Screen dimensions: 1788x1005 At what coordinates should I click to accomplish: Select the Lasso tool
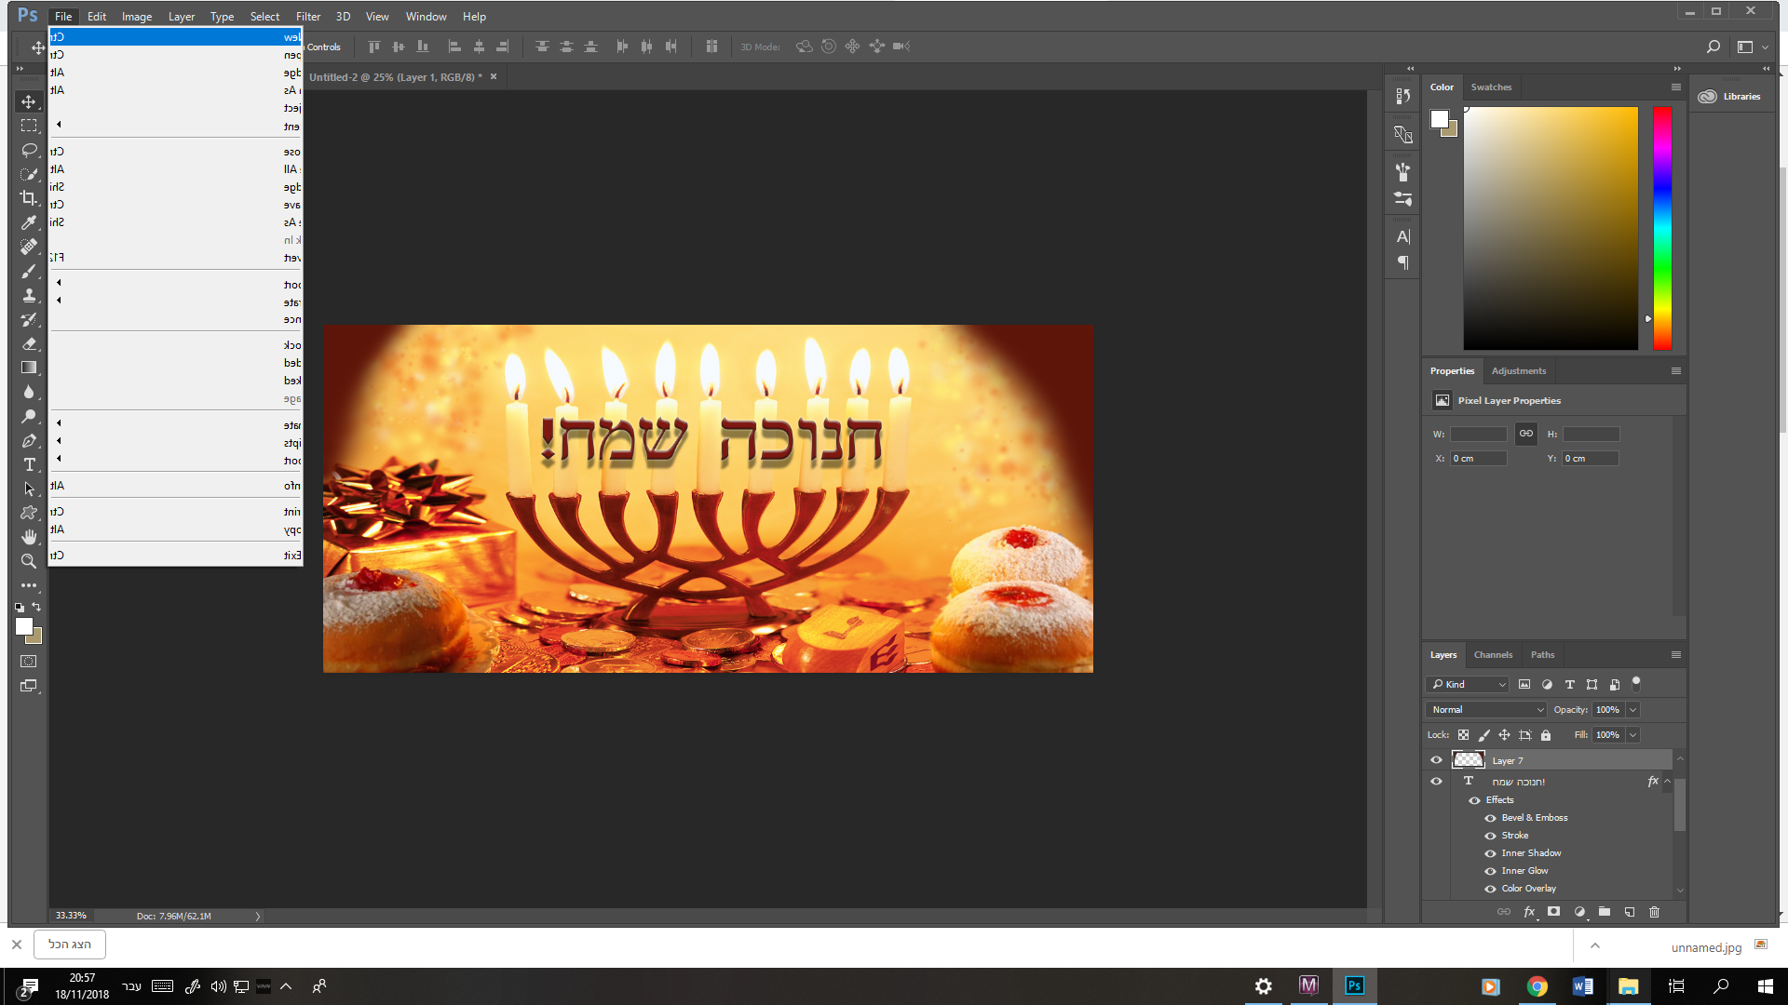29,150
